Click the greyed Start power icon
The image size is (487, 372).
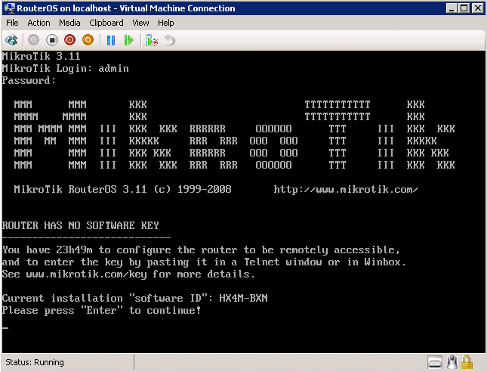pos(33,40)
